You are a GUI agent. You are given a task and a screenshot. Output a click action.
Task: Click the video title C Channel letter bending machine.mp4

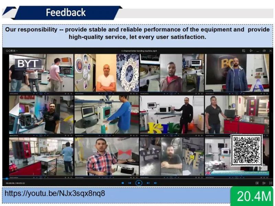click(139, 51)
